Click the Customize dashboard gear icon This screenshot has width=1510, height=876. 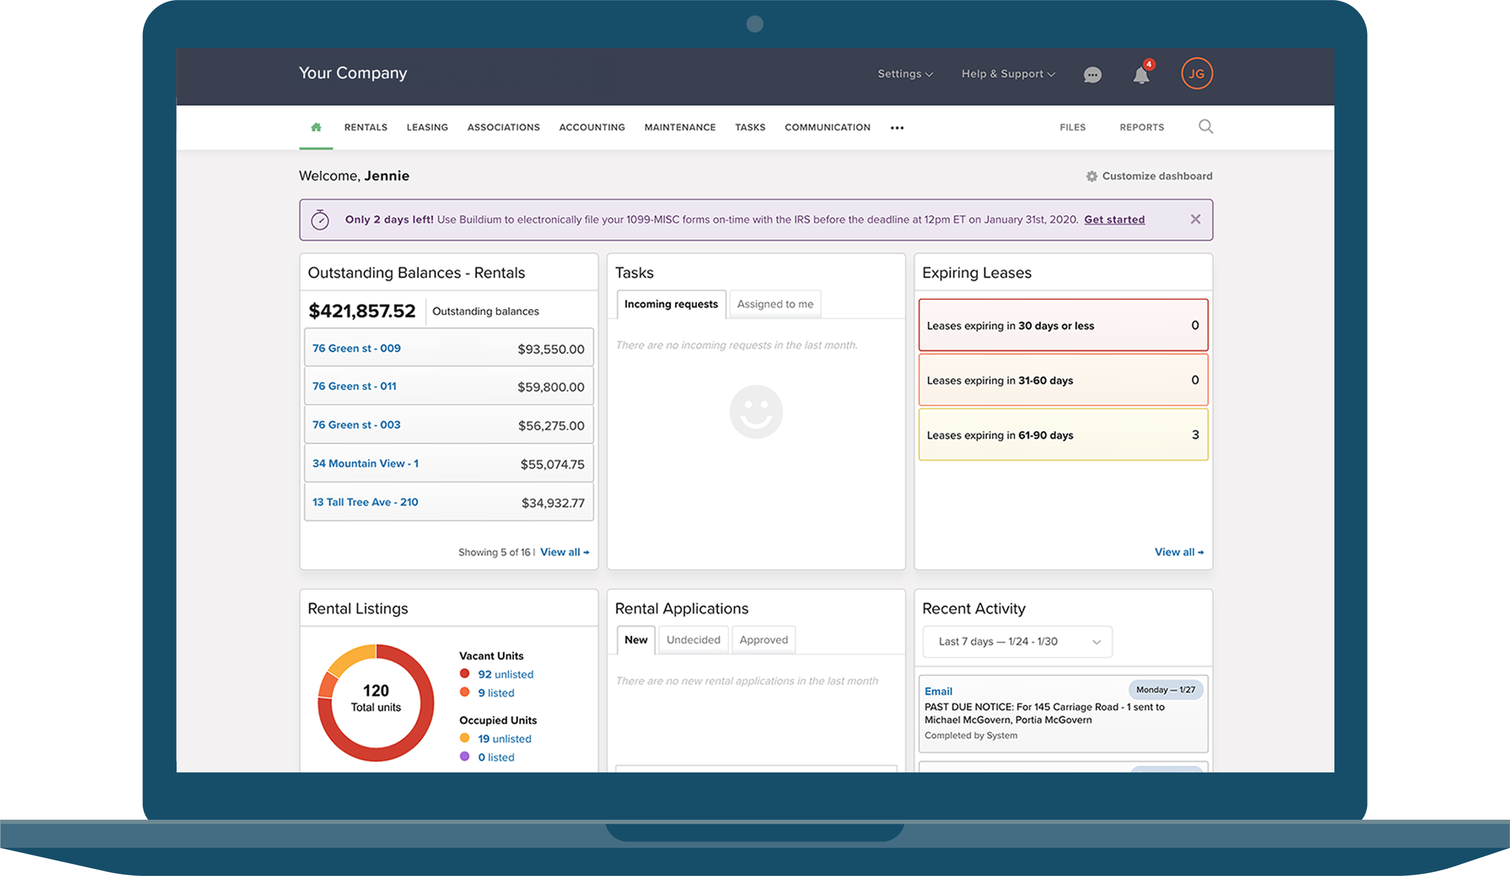[1092, 176]
